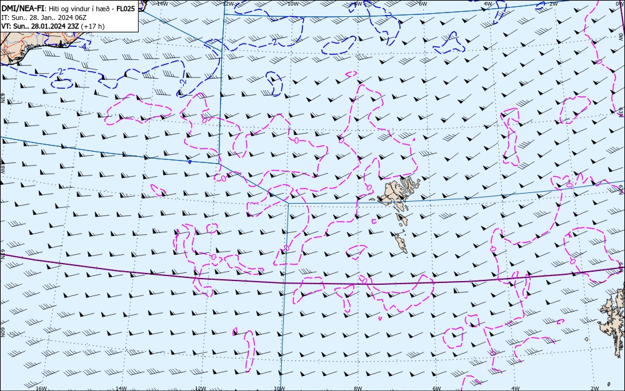
Task: Click the 12W longitude label on the bottom edge
Action: (x=201, y=389)
